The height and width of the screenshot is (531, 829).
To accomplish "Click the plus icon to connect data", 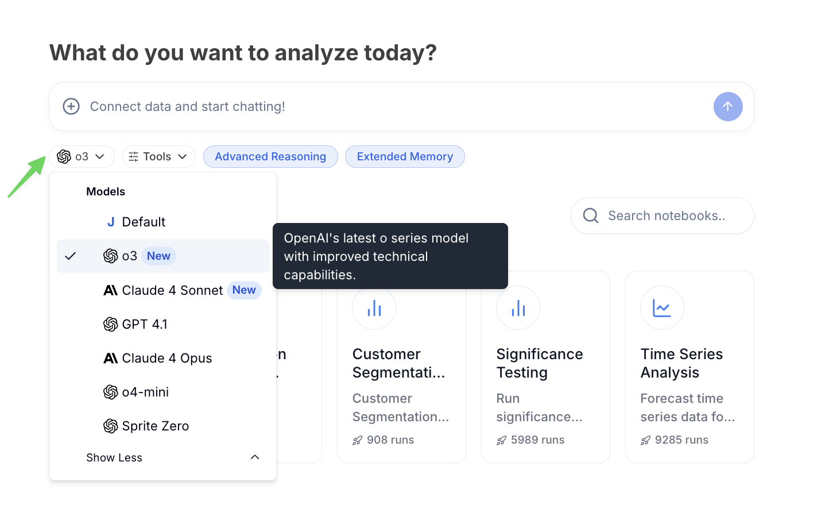I will click(71, 106).
